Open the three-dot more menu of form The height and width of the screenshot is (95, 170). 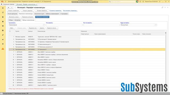pyautogui.click(x=165, y=7)
